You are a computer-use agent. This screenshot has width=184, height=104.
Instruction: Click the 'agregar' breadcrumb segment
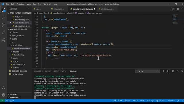(81, 13)
